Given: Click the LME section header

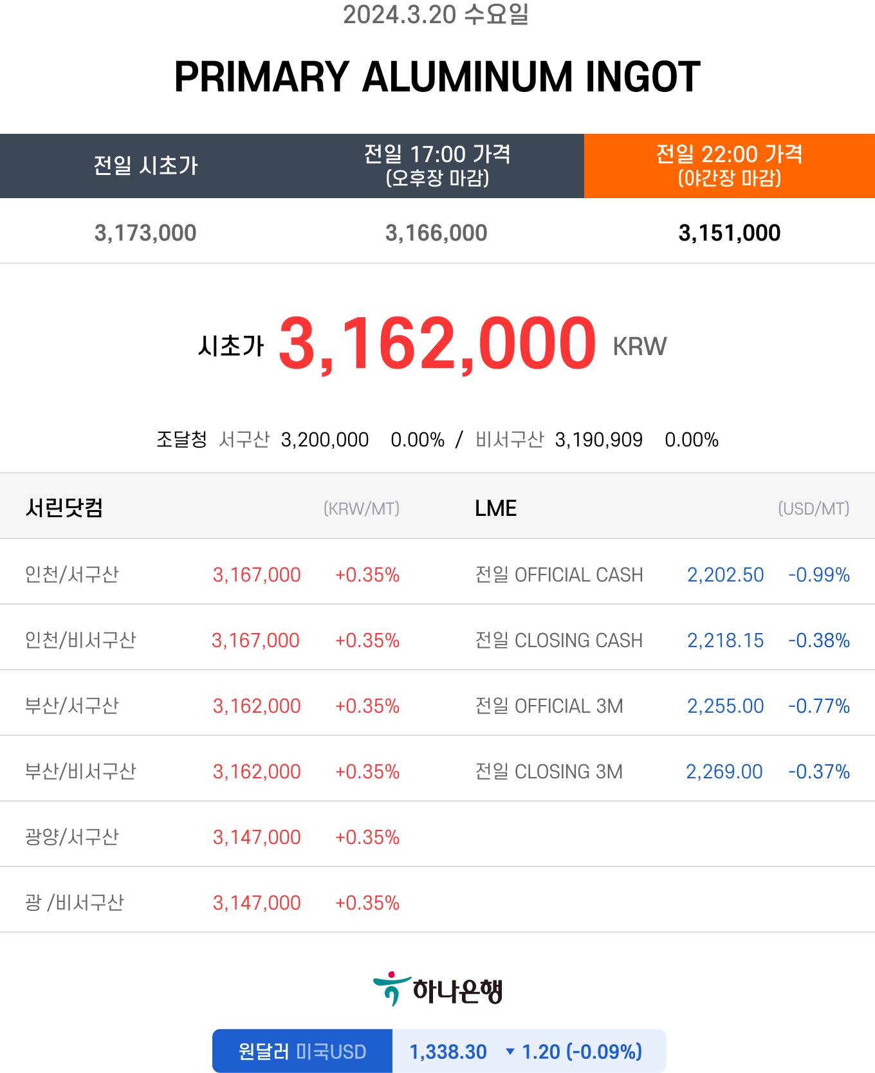Looking at the screenshot, I should [495, 508].
